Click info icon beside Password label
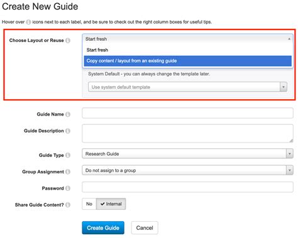Screen dimensions: 298x238 point(68,188)
